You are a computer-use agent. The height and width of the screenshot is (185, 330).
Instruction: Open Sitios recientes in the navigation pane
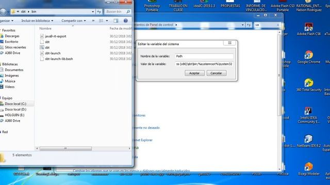pyautogui.click(x=15, y=47)
